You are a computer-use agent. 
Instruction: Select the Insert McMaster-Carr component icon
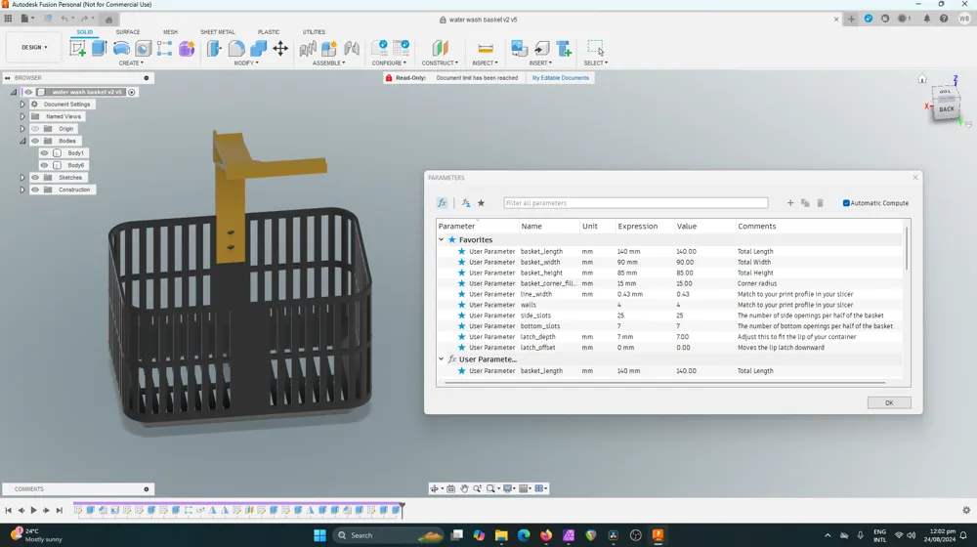(x=564, y=48)
